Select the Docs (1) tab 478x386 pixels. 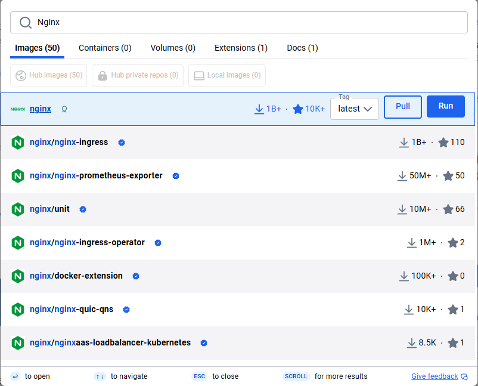(x=302, y=48)
